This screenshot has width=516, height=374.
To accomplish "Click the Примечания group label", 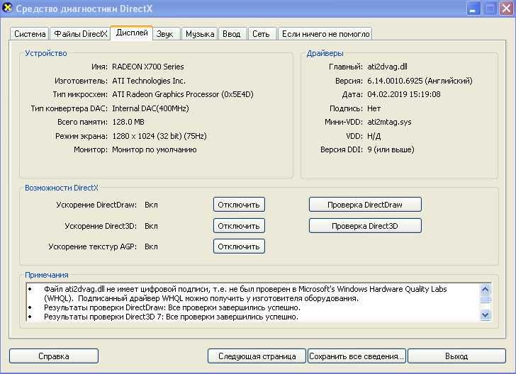I will pyautogui.click(x=46, y=275).
